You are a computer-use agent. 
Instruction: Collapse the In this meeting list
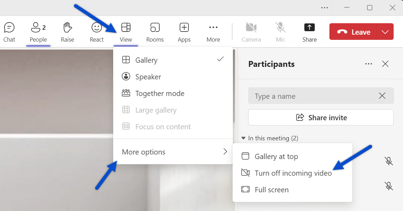[244, 138]
